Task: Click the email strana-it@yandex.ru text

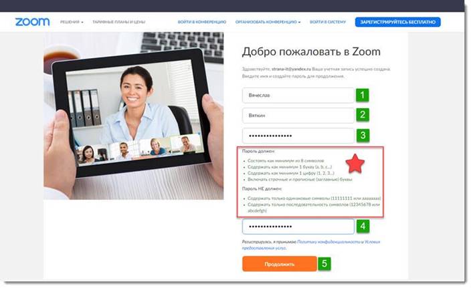Action: 292,69
